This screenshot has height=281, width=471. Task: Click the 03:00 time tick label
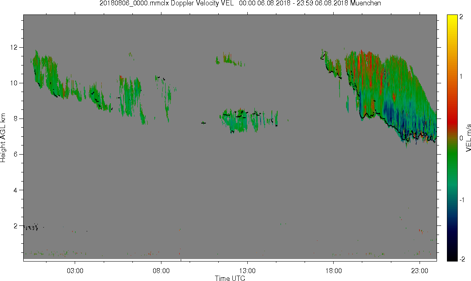[75, 271]
